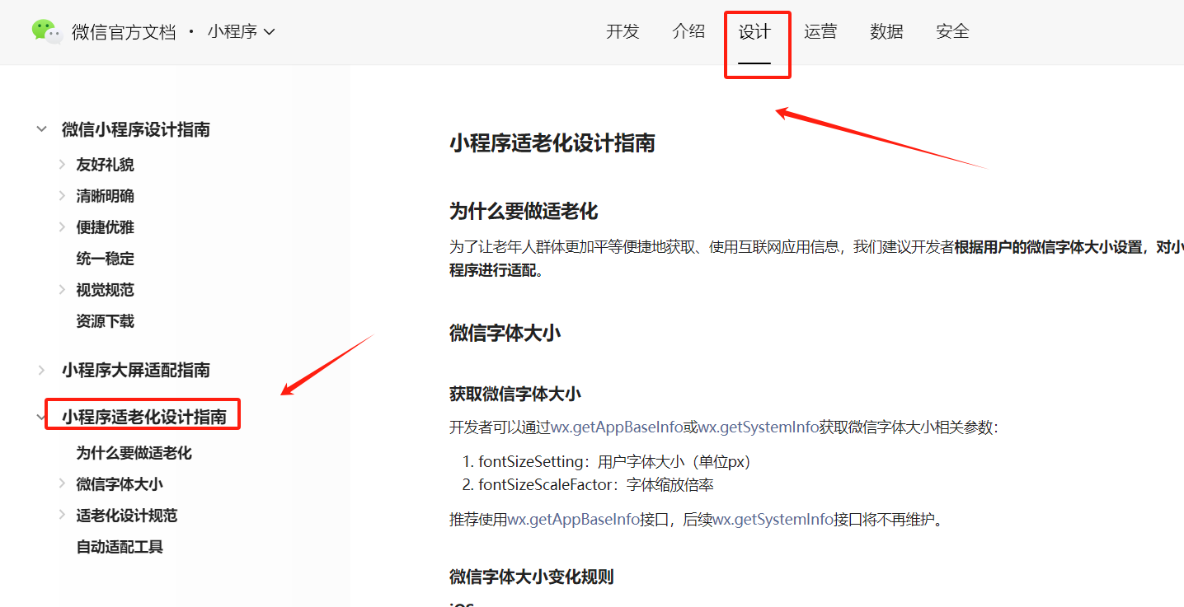
Task: Expand the 便捷优雅 chevron
Action: pos(62,227)
